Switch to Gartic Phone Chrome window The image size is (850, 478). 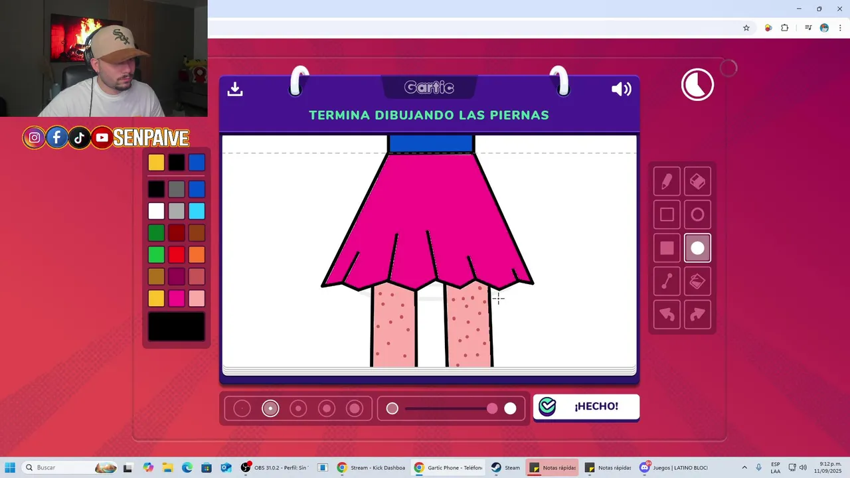449,467
